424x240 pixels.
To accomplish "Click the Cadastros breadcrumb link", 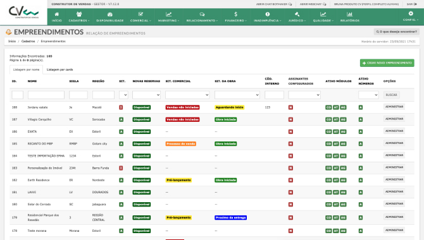I will coord(28,41).
